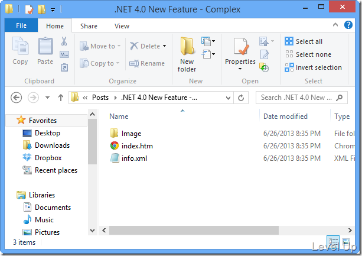
Task: Click the New folder icon
Action: pyautogui.click(x=187, y=46)
